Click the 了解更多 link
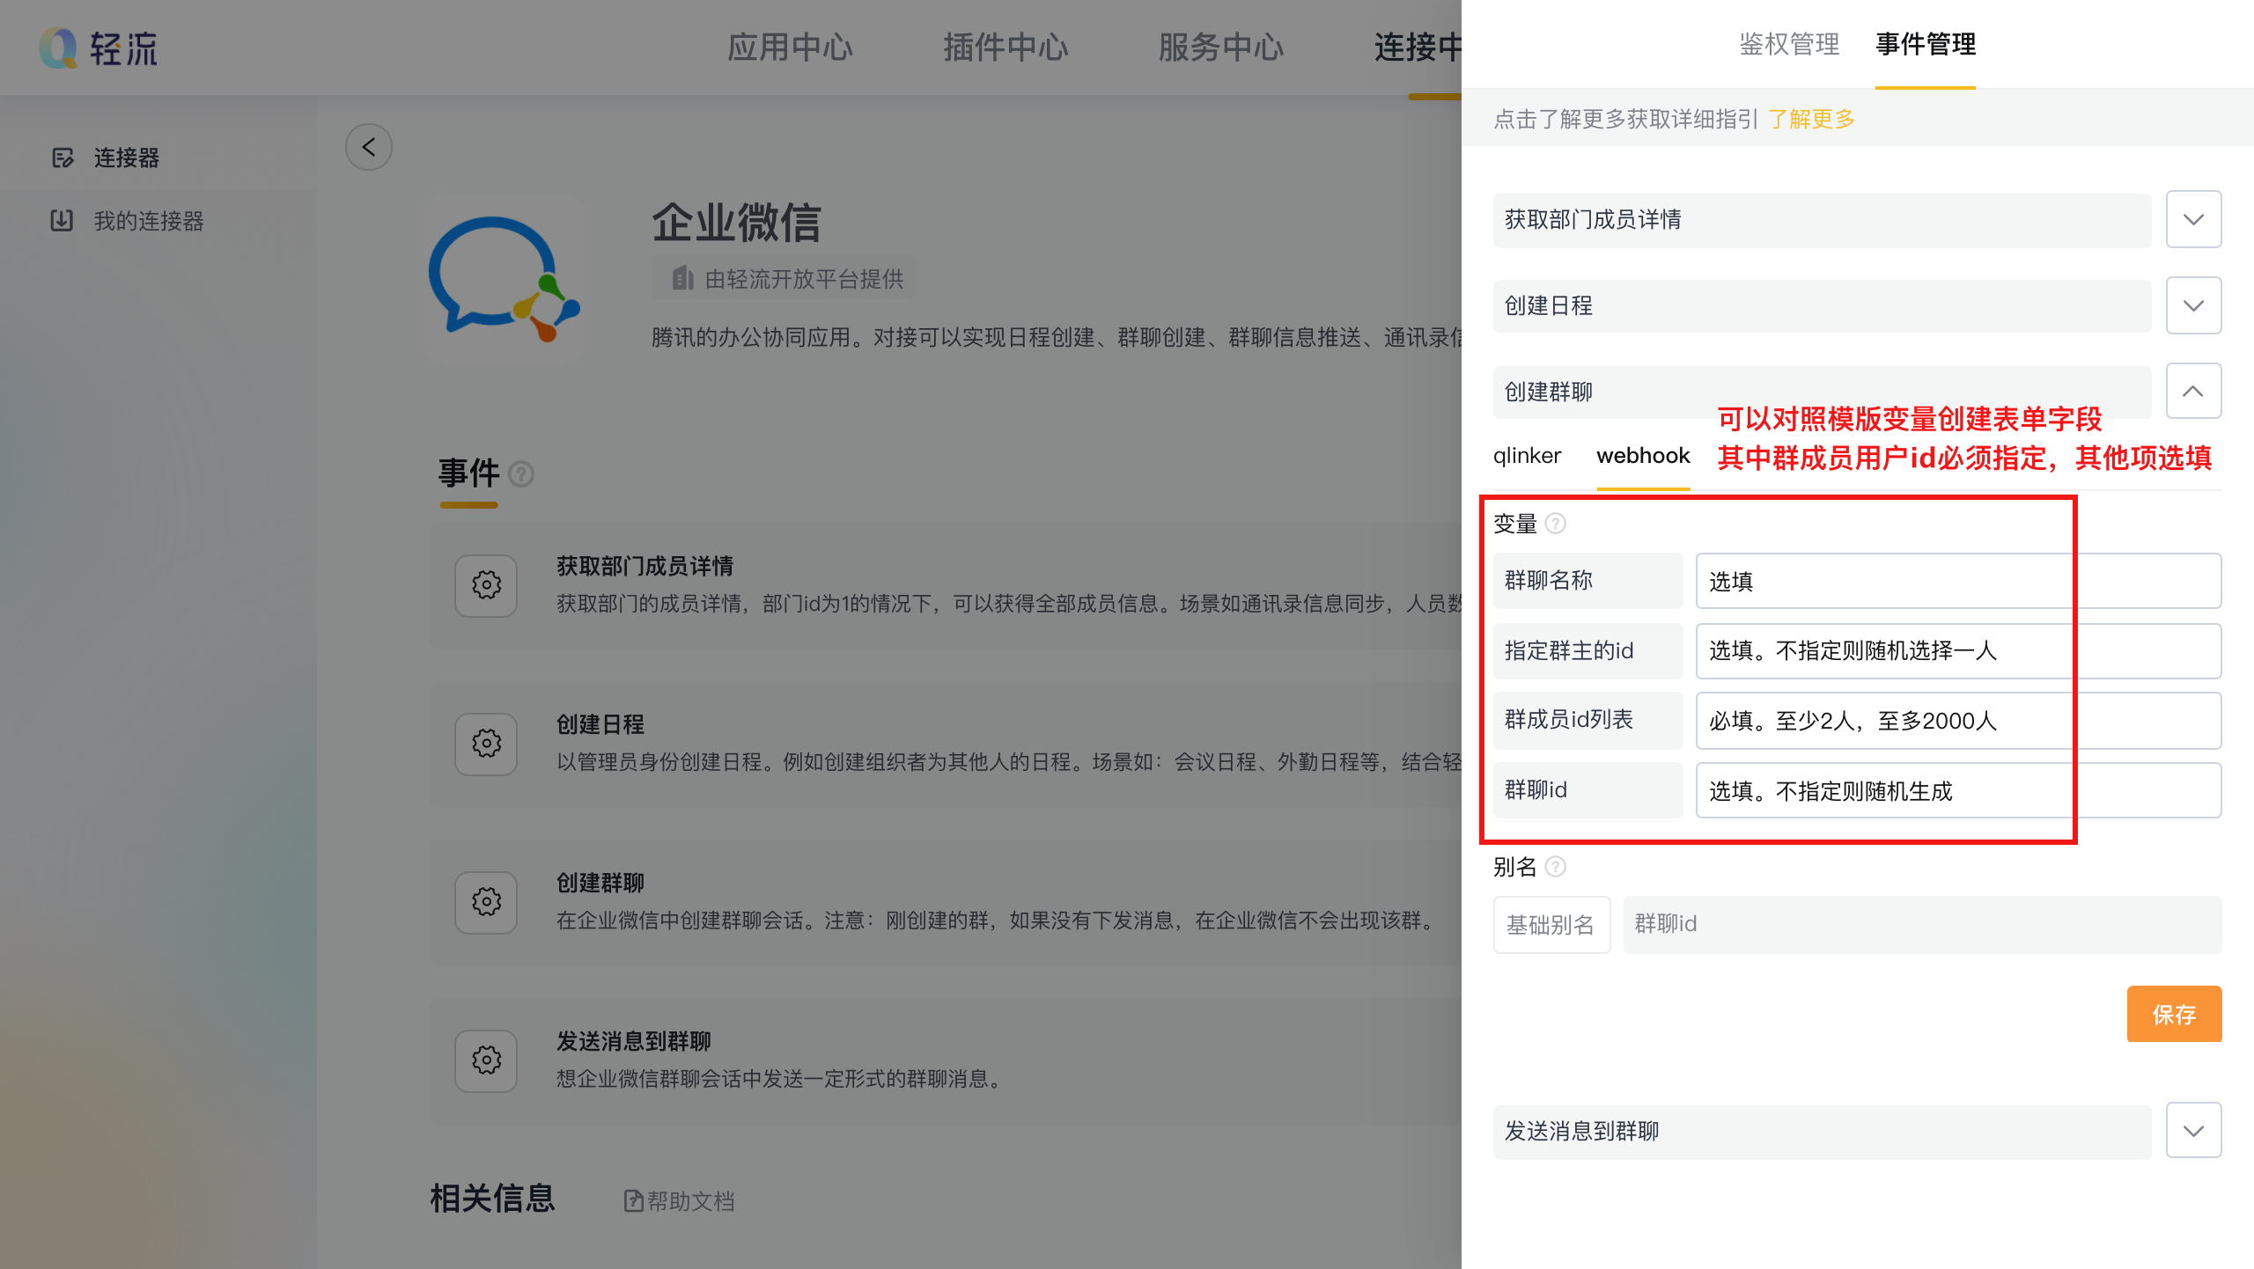Image resolution: width=2254 pixels, height=1269 pixels. pos(1812,119)
